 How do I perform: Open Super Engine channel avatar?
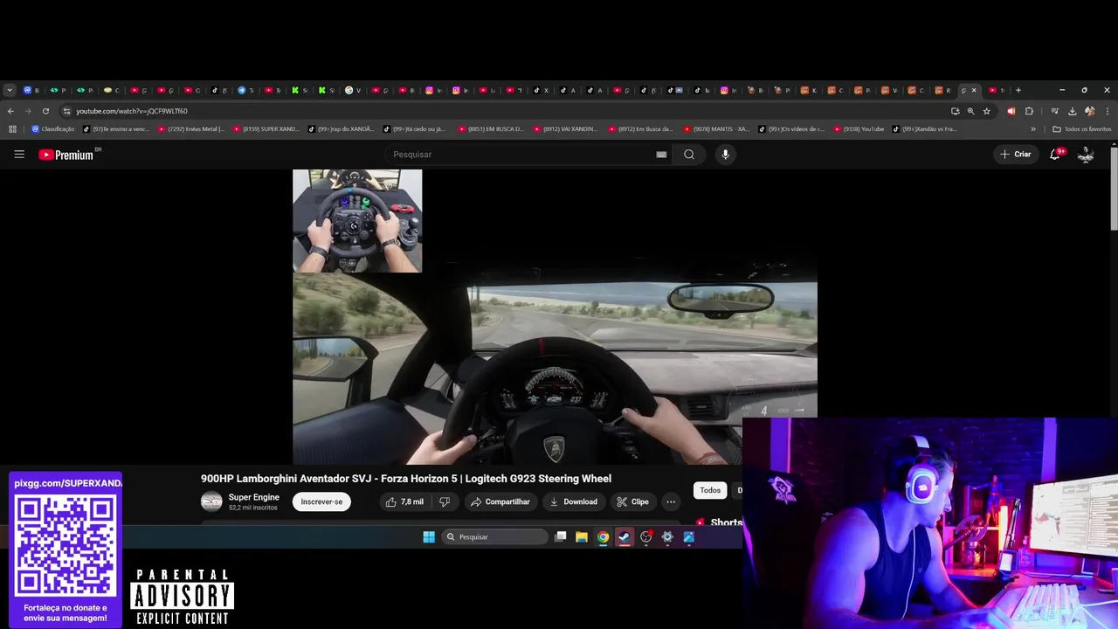point(211,501)
